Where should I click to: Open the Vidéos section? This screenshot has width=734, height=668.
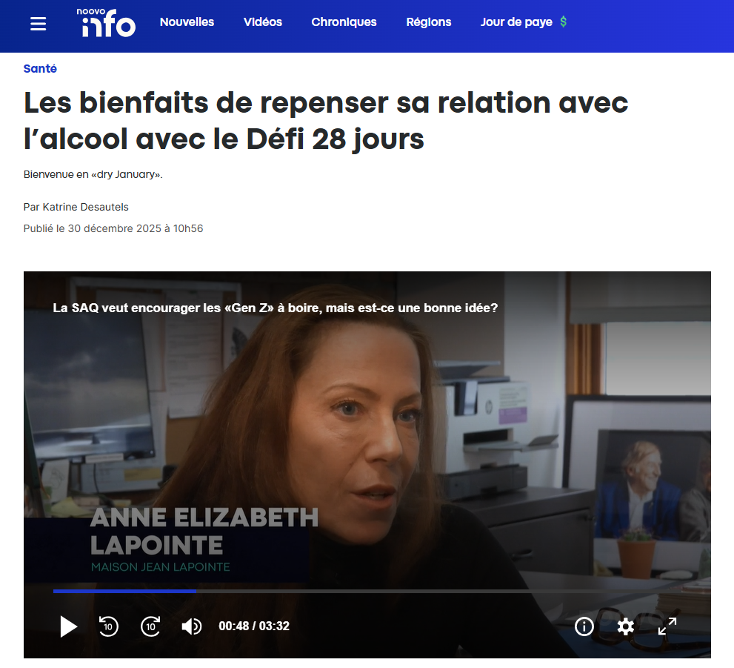[263, 22]
